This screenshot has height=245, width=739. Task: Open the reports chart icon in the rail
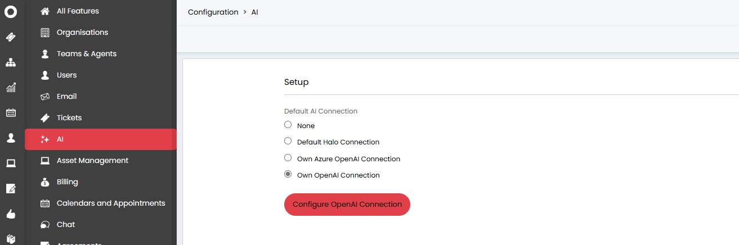point(11,88)
